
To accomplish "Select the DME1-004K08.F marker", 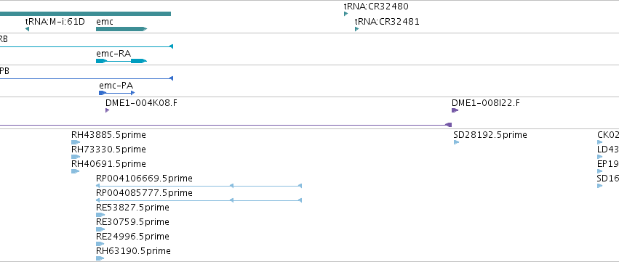I will click(108, 110).
